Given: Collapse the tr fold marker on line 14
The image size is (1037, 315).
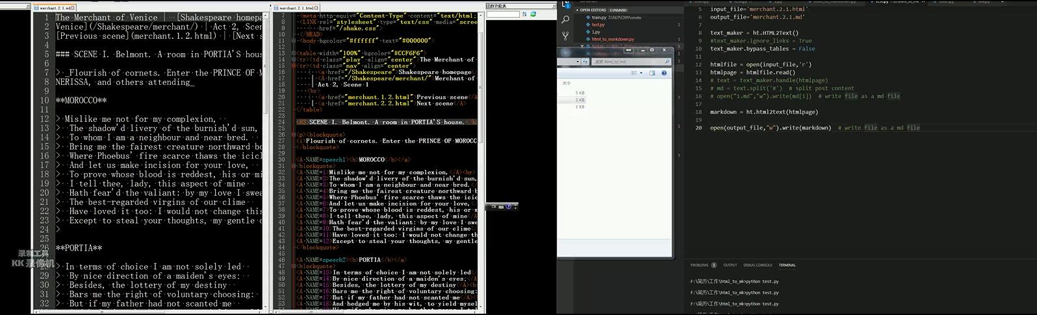Looking at the screenshot, I should click(x=294, y=60).
